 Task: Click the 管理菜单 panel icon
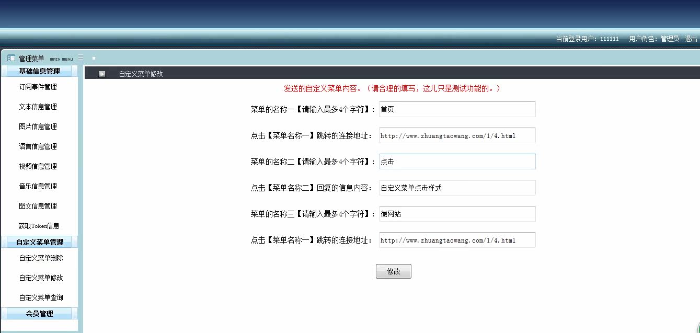(11, 58)
